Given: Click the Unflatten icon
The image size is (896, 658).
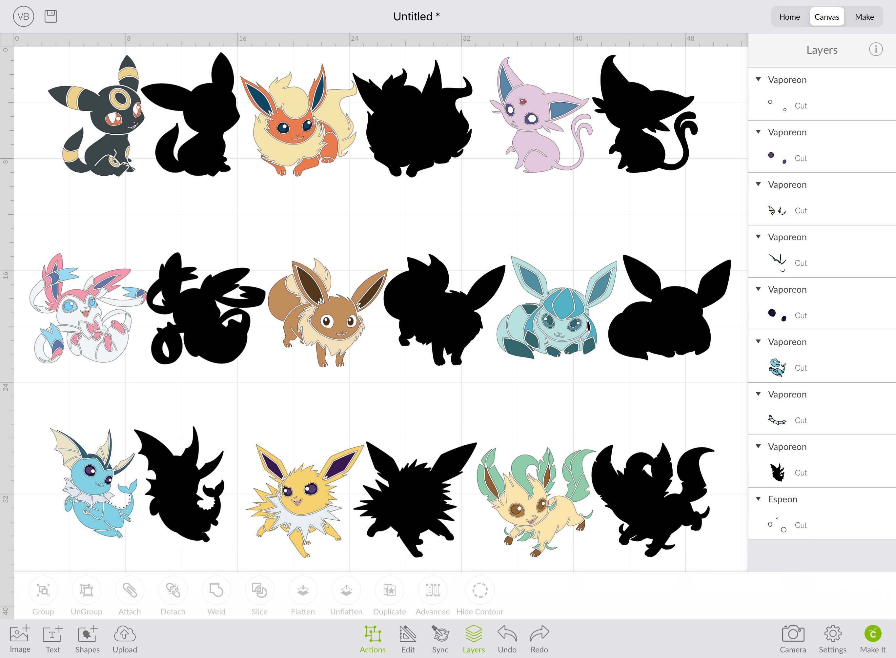Looking at the screenshot, I should (346, 590).
